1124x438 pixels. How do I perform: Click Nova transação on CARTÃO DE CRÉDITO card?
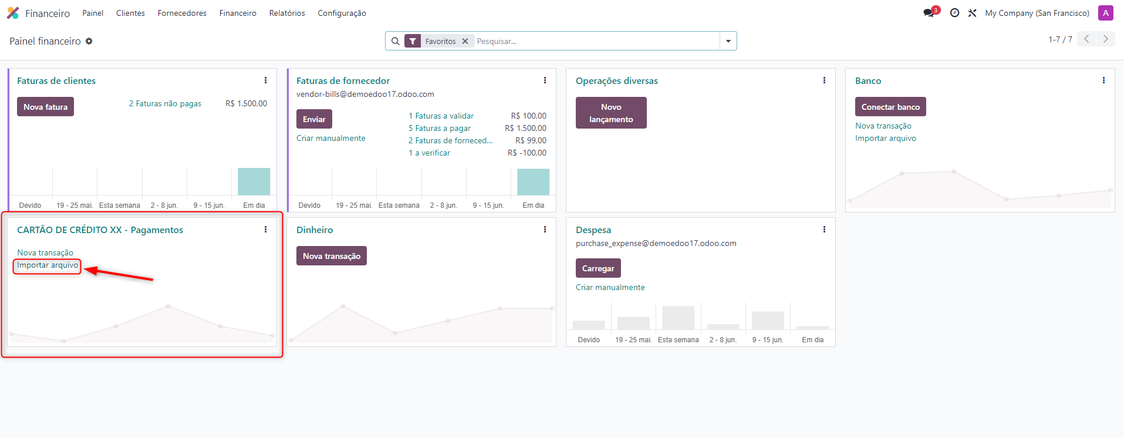point(45,253)
